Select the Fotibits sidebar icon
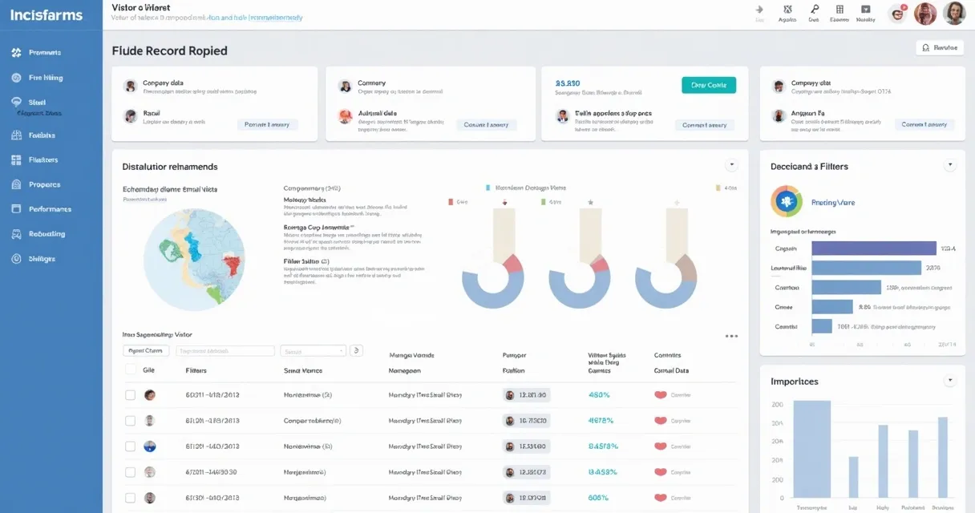The width and height of the screenshot is (975, 513). pos(16,135)
